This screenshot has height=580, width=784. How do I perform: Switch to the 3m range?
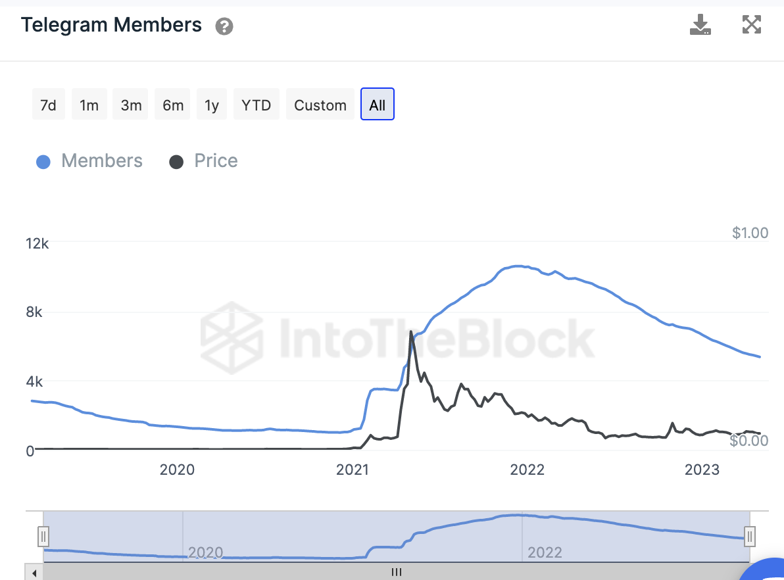(131, 105)
